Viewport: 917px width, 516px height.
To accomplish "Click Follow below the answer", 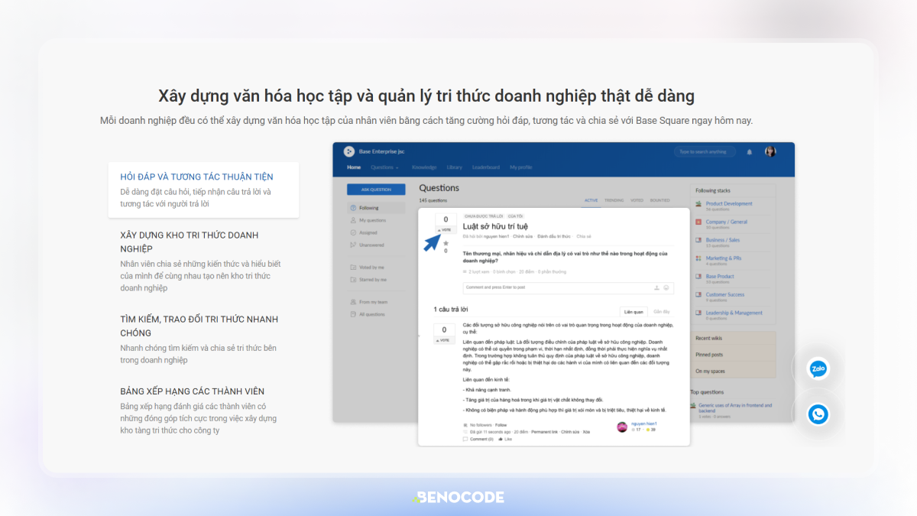I will click(x=501, y=424).
